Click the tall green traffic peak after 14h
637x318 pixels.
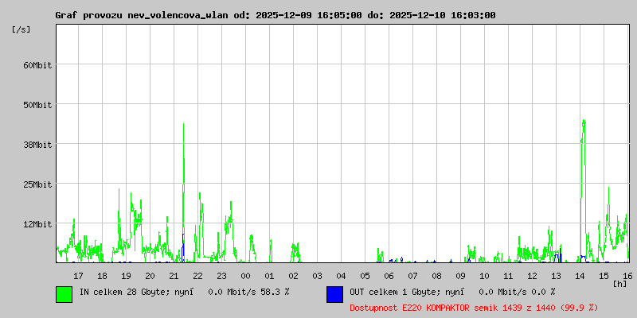coord(584,191)
